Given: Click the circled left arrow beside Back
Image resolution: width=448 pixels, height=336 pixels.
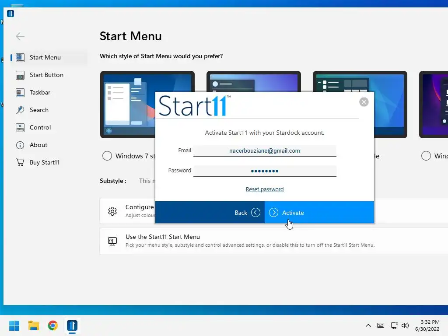Looking at the screenshot, I should pos(255,213).
